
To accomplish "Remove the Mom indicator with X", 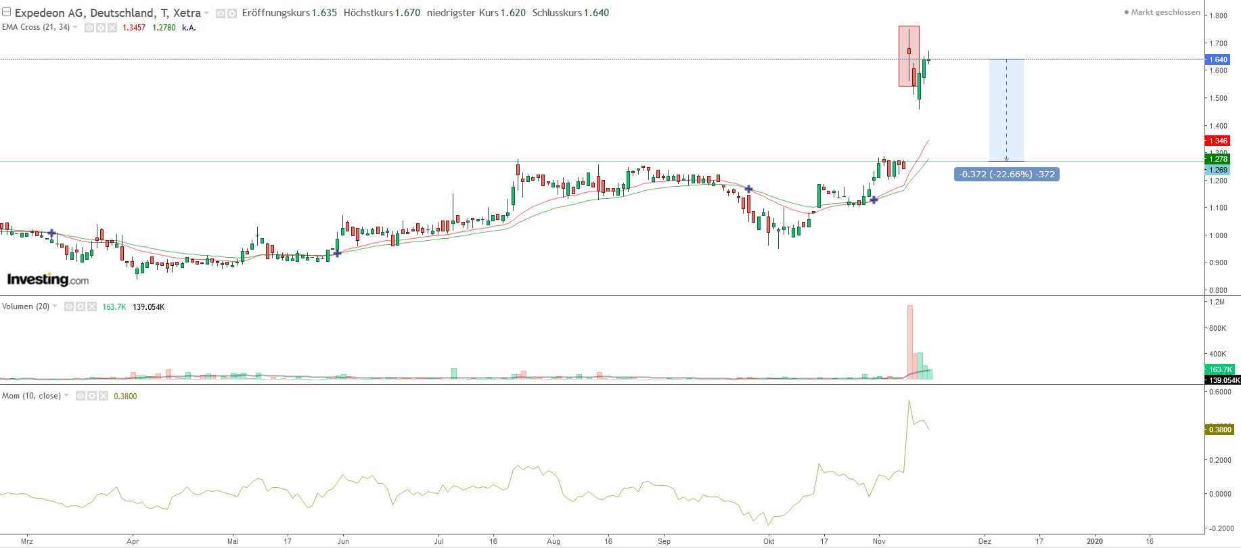I will pyautogui.click(x=104, y=396).
